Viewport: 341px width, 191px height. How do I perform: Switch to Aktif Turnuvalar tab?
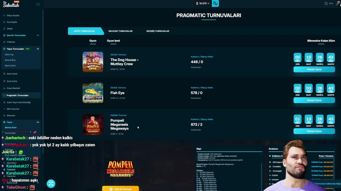coord(84,31)
